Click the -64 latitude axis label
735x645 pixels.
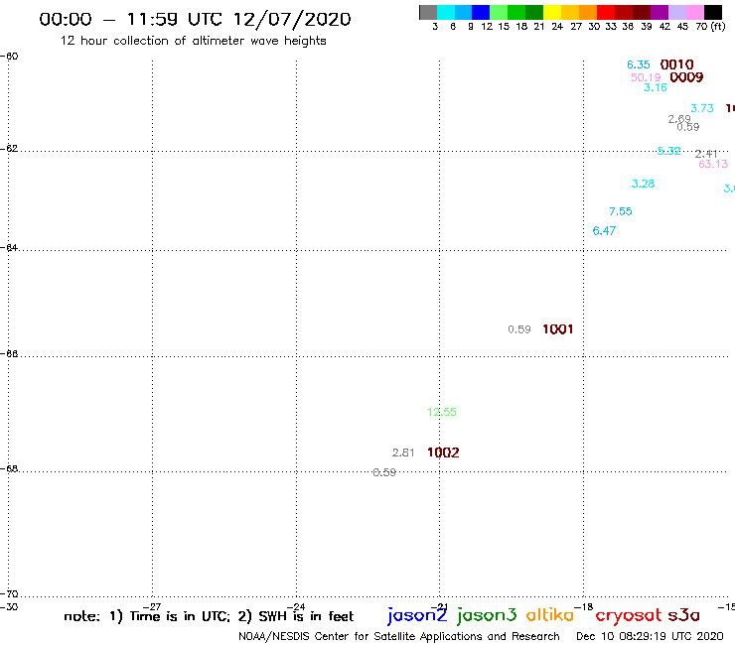[x=9, y=247]
